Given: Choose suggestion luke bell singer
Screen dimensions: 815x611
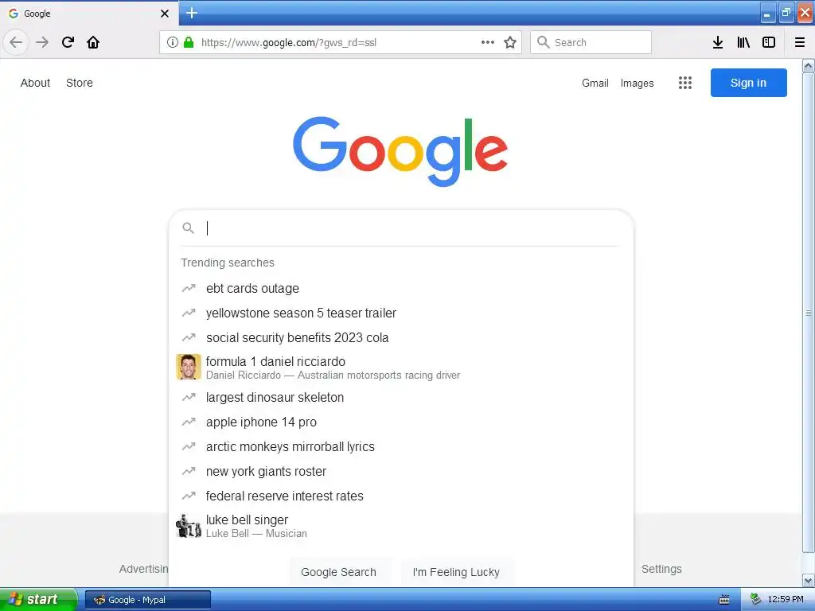Looking at the screenshot, I should click(401, 526).
